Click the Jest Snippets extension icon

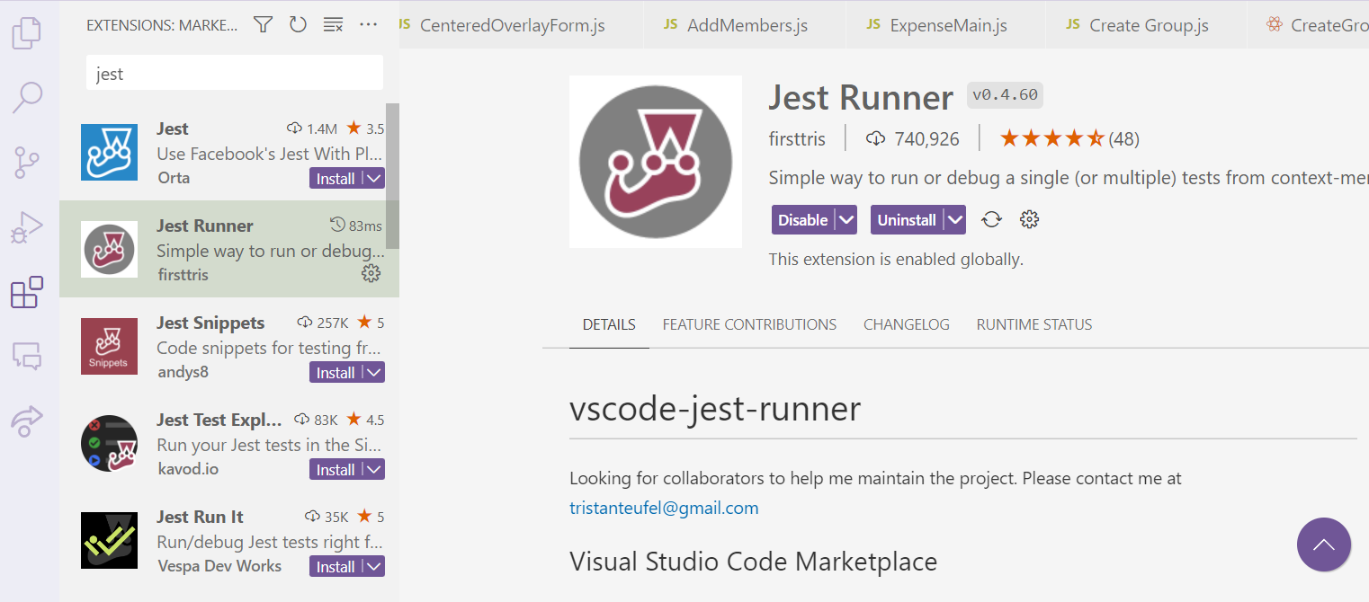click(109, 346)
